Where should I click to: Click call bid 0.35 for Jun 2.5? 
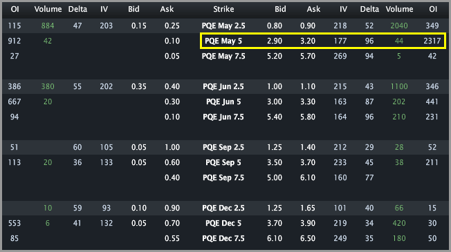(x=139, y=86)
